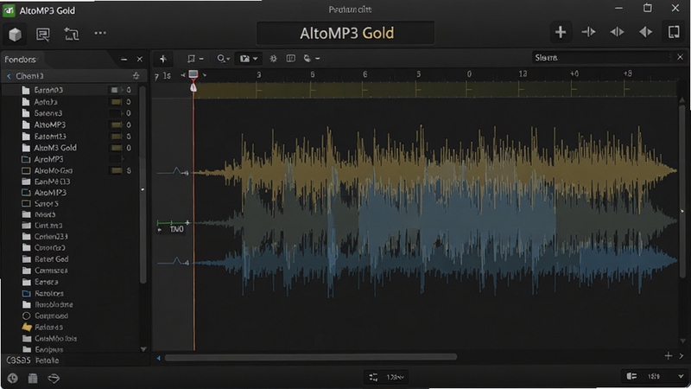Click the small arrow left of the playhead marker

click(x=183, y=75)
